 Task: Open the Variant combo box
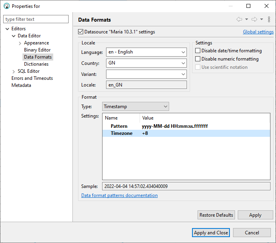tap(146, 74)
